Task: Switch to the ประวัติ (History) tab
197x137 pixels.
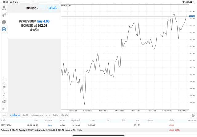Action: pyautogui.click(x=25, y=115)
